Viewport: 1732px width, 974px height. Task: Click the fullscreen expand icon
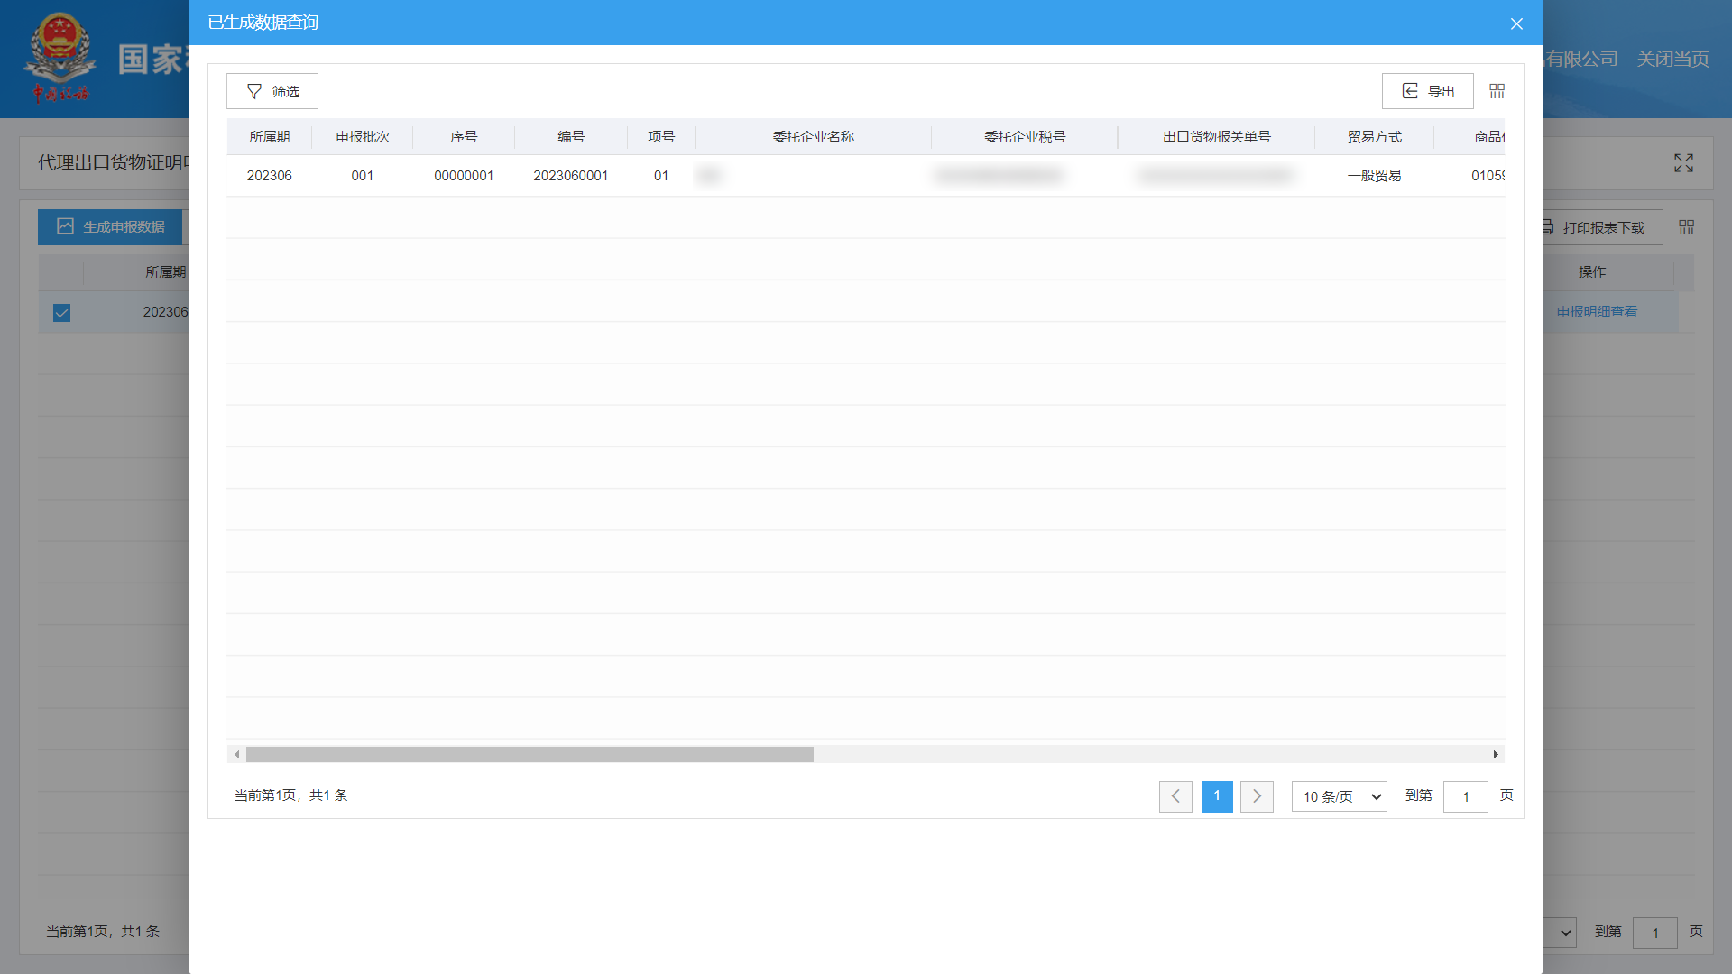tap(1683, 163)
